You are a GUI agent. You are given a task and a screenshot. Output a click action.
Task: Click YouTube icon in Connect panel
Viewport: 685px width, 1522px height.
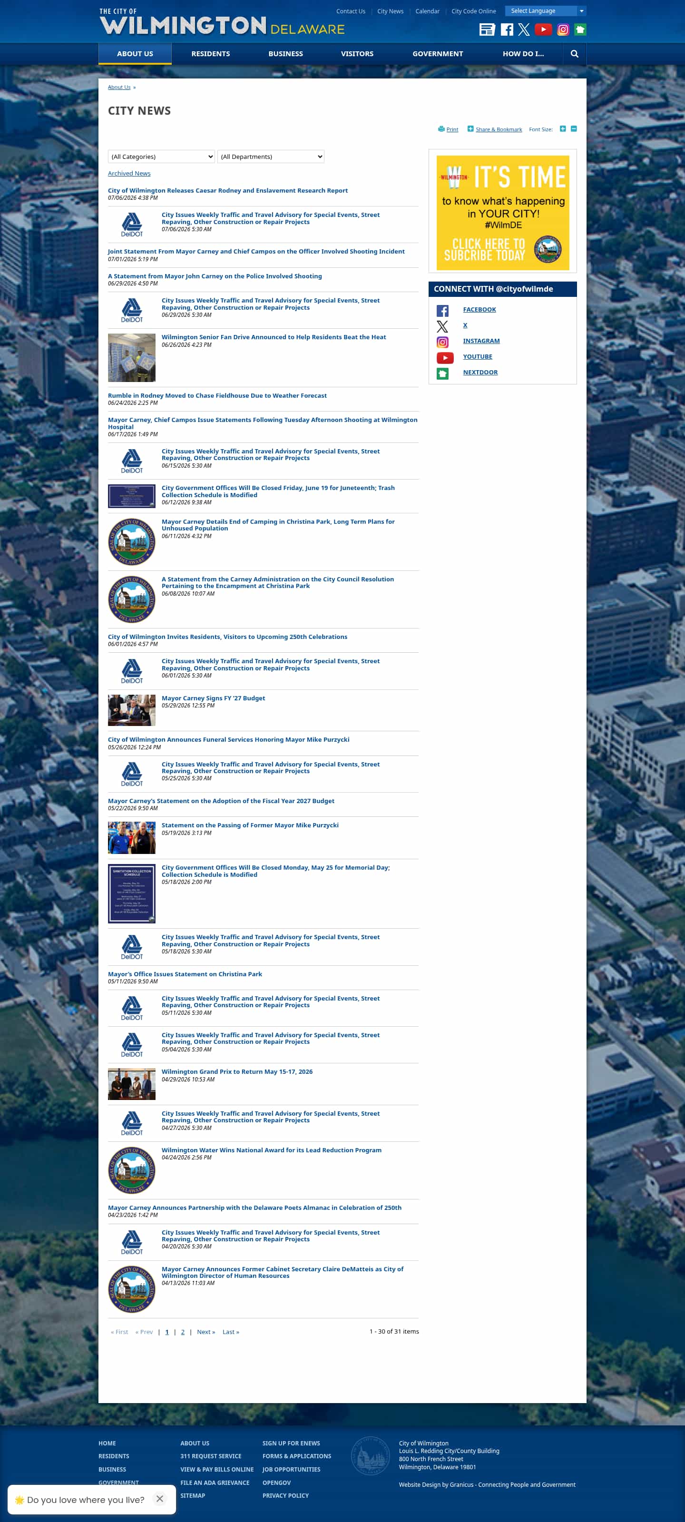point(445,357)
